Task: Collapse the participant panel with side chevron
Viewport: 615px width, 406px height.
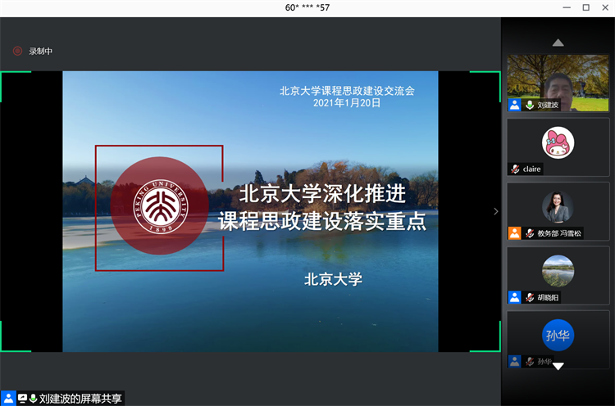Action: click(496, 211)
